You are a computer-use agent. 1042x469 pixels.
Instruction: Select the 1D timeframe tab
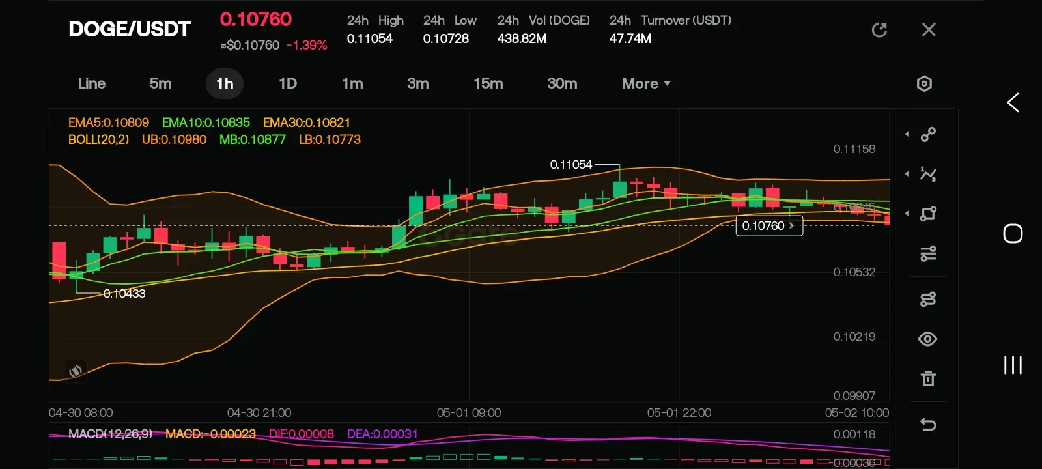pyautogui.click(x=288, y=83)
